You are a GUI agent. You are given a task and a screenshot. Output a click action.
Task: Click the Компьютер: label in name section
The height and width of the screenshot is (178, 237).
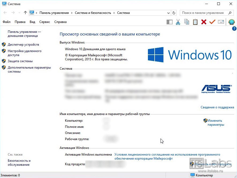(74, 121)
